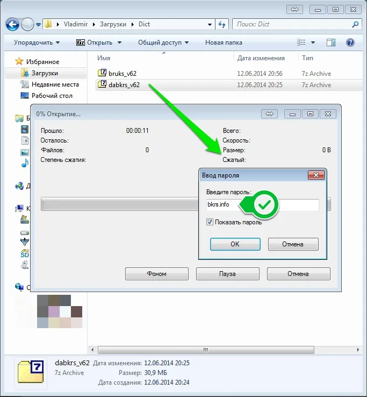Expand the view options dropdown arrow
This screenshot has width=367, height=397.
313,42
